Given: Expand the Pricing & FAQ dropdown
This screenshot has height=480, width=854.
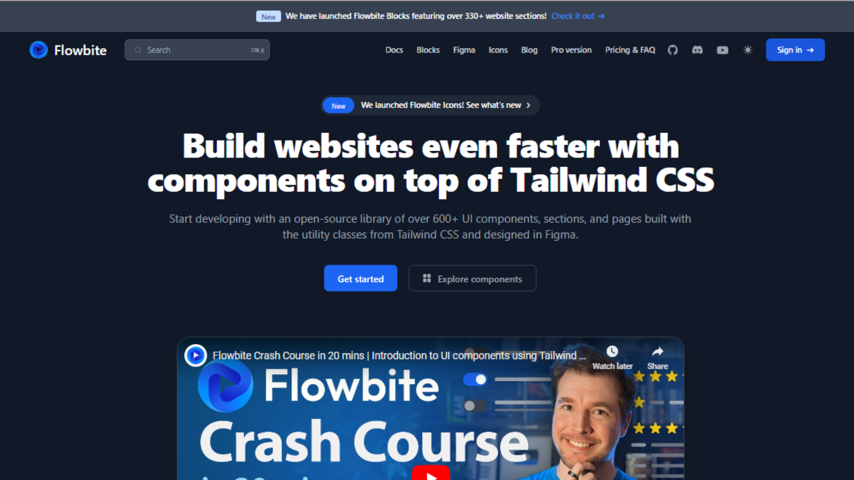Looking at the screenshot, I should [630, 50].
